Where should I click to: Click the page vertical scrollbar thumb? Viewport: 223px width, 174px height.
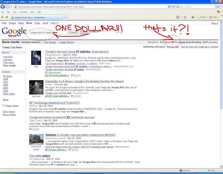[x=221, y=66]
